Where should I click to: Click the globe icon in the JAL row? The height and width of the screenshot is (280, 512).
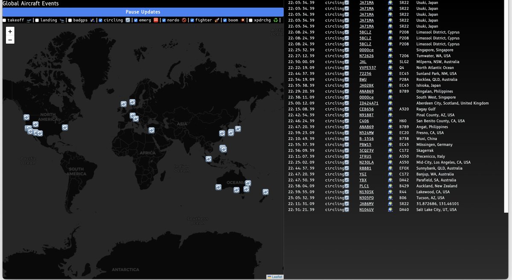390,62
